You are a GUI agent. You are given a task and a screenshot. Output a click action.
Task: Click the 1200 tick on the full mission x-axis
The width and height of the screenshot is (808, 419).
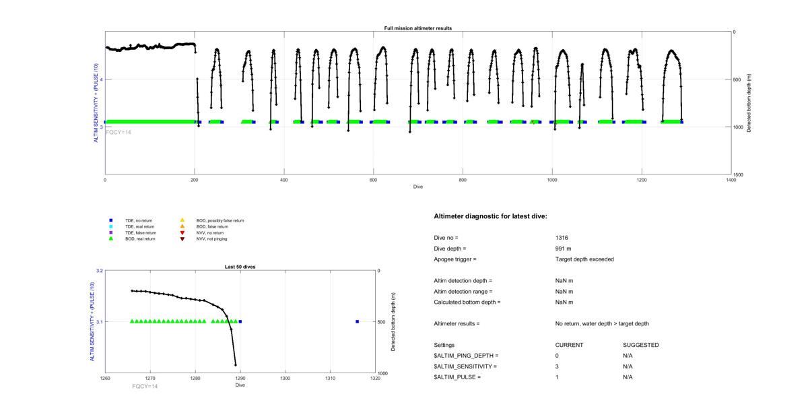click(642, 180)
